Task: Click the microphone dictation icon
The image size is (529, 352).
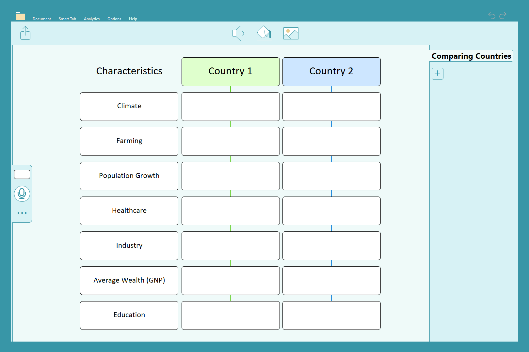Action: 22,194
